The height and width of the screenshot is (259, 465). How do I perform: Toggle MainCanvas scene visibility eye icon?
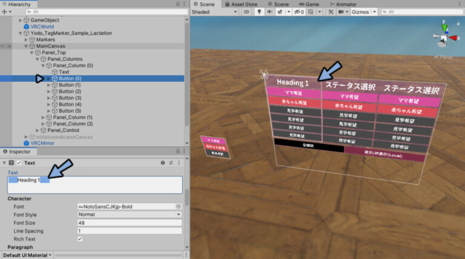(x=3, y=46)
